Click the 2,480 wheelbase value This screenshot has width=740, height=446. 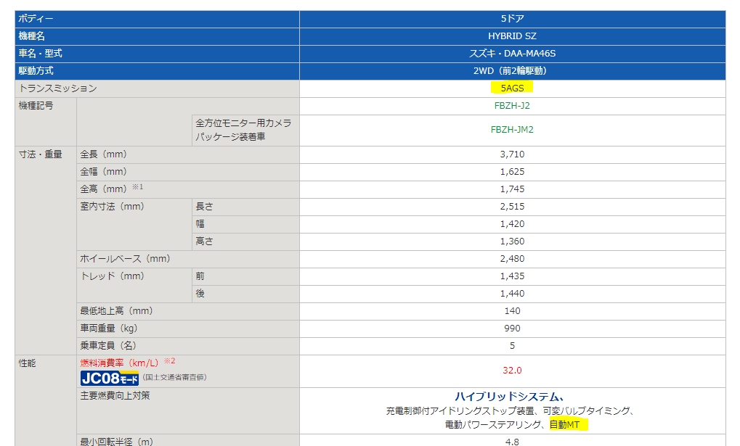[512, 260]
